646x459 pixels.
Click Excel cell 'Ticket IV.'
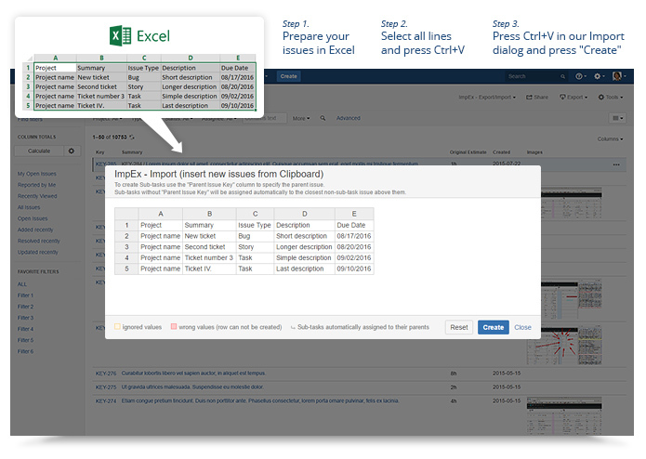101,105
